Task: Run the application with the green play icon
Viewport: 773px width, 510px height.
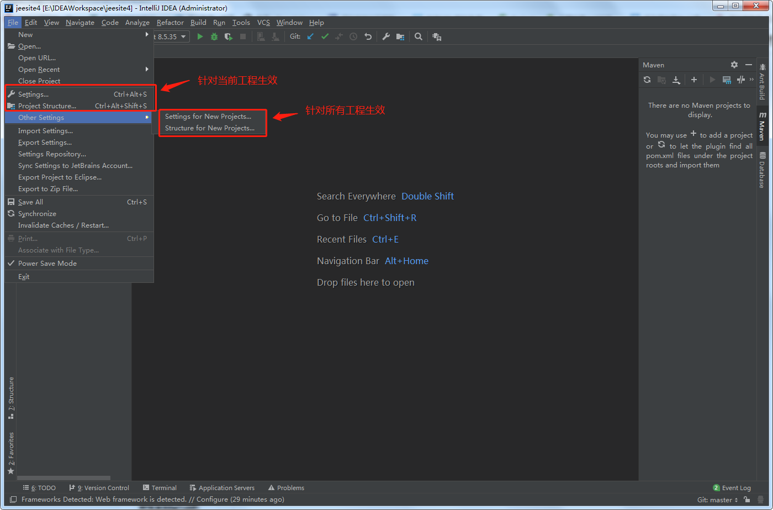Action: pyautogui.click(x=200, y=36)
